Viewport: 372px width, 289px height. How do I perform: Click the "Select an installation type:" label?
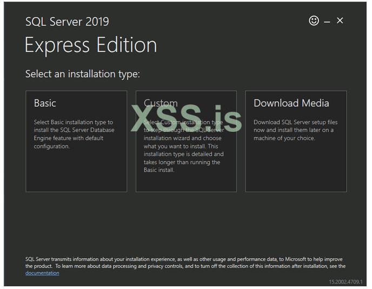point(82,74)
